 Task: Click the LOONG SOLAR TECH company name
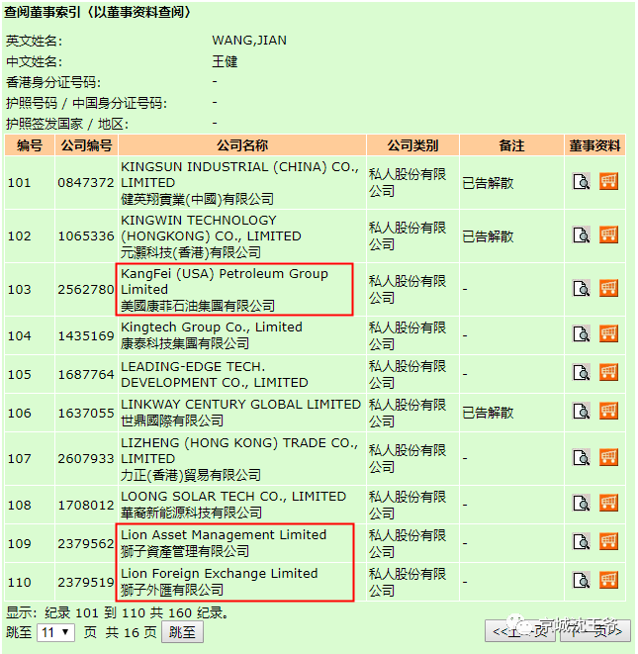pyautogui.click(x=232, y=497)
